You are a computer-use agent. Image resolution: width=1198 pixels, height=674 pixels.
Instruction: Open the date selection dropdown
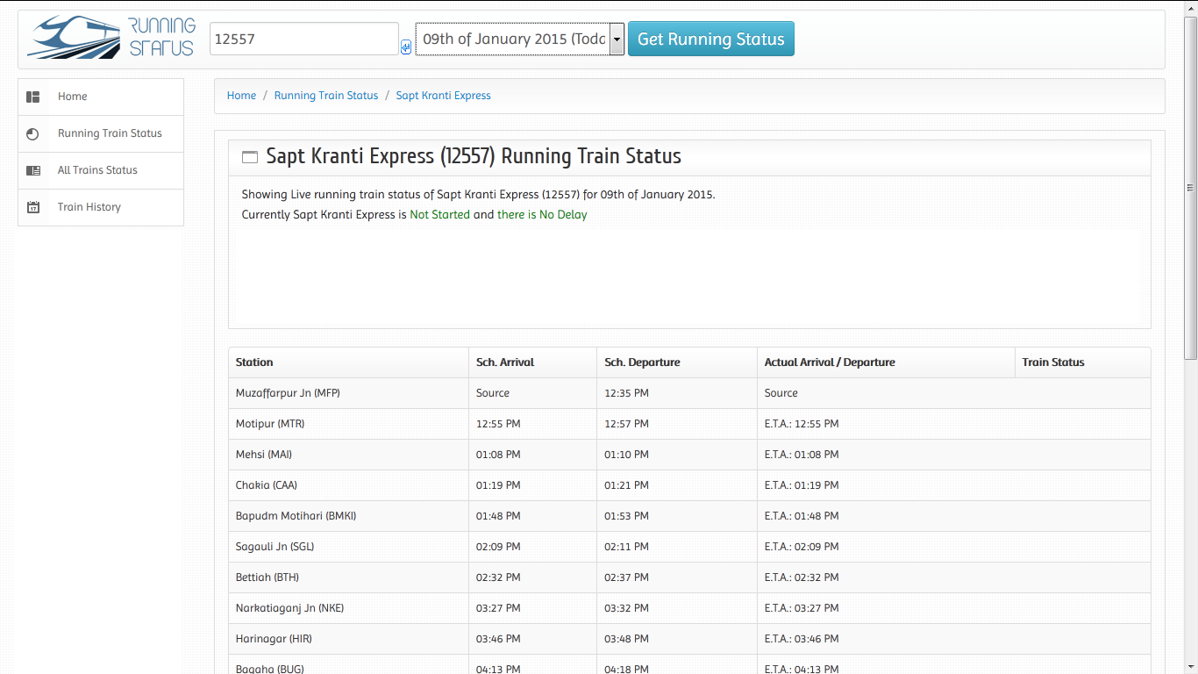tap(520, 39)
